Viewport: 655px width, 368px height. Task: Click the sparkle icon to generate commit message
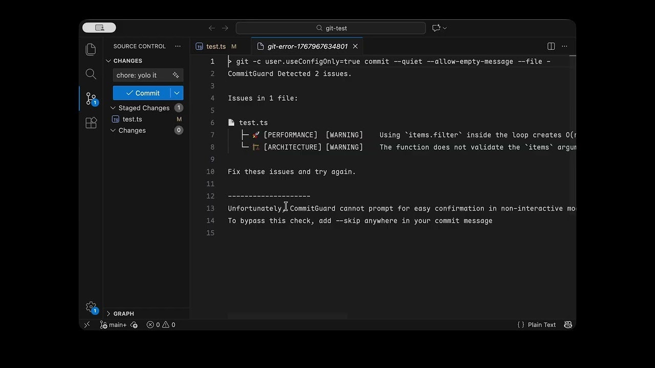point(176,75)
